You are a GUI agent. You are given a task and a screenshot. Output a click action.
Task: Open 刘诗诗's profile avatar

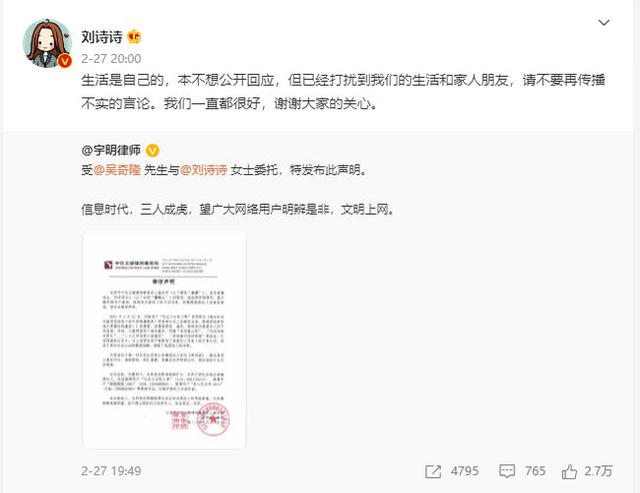coord(47,43)
